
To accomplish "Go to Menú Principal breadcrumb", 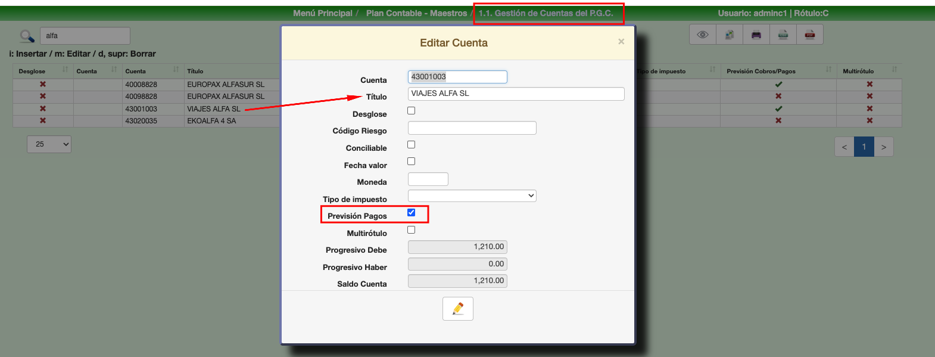I will 322,13.
